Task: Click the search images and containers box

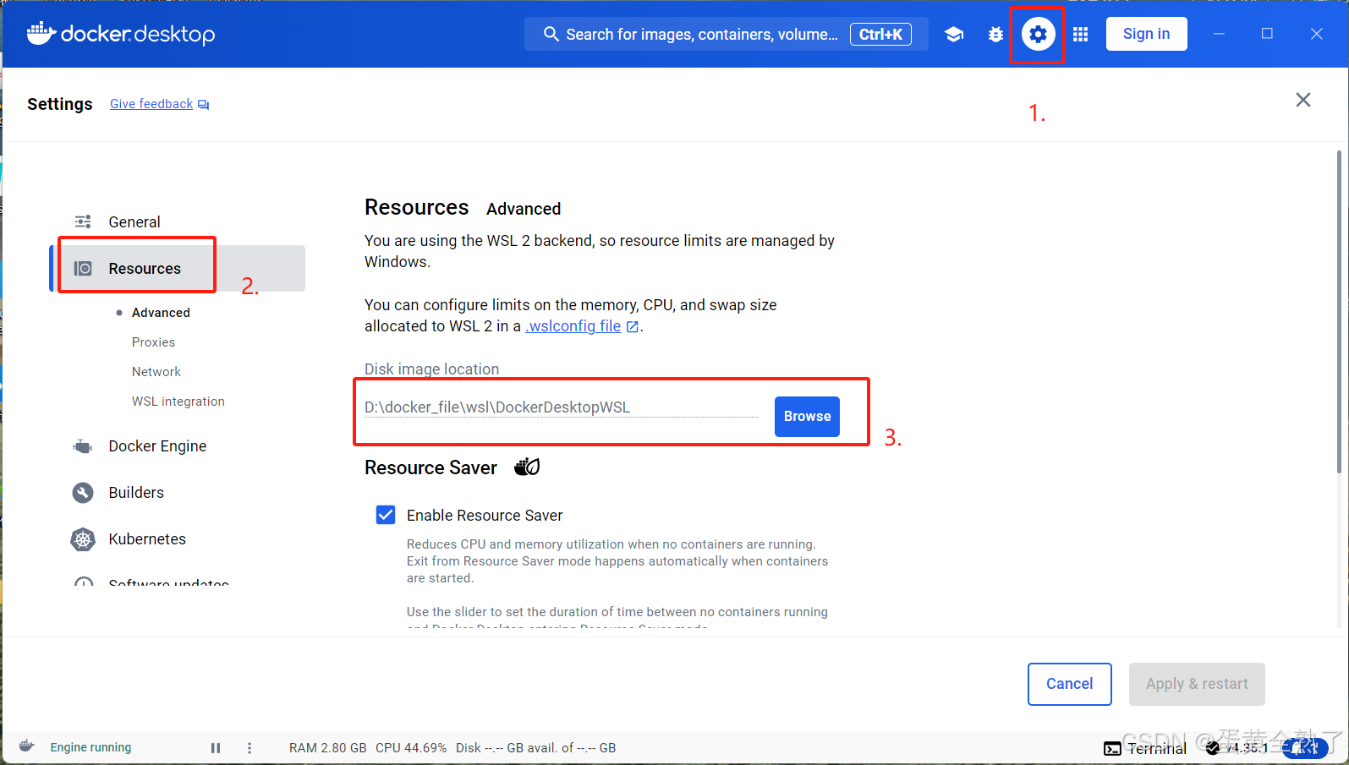Action: coord(726,34)
